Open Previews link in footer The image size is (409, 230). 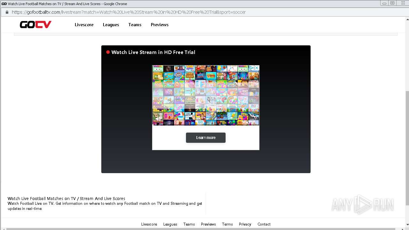point(208,224)
